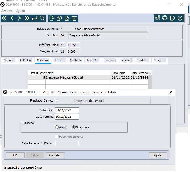This screenshot has height=172, width=190.
Task: Go to previous record arrow
Action: tap(12, 18)
